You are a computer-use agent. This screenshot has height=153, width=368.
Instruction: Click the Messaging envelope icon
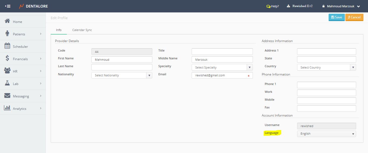[7, 96]
